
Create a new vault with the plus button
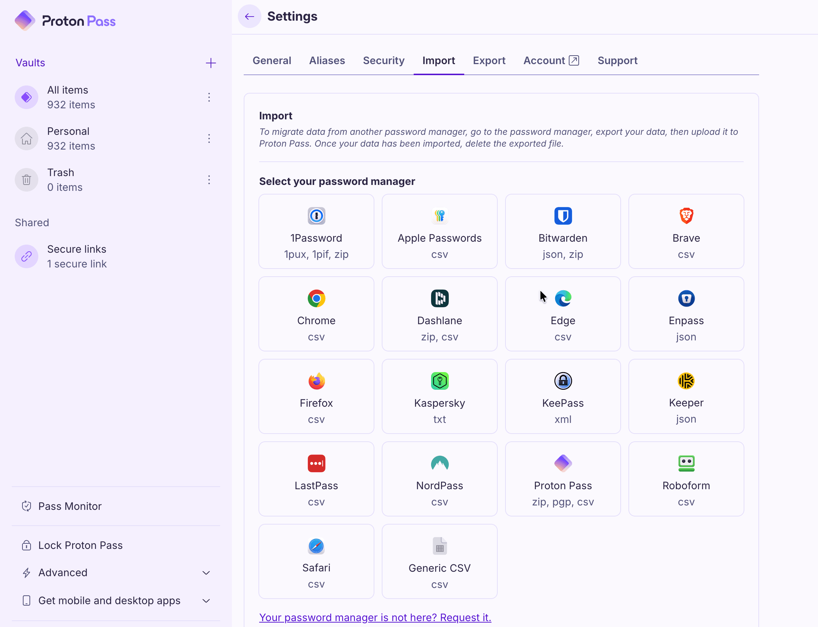[x=211, y=63]
